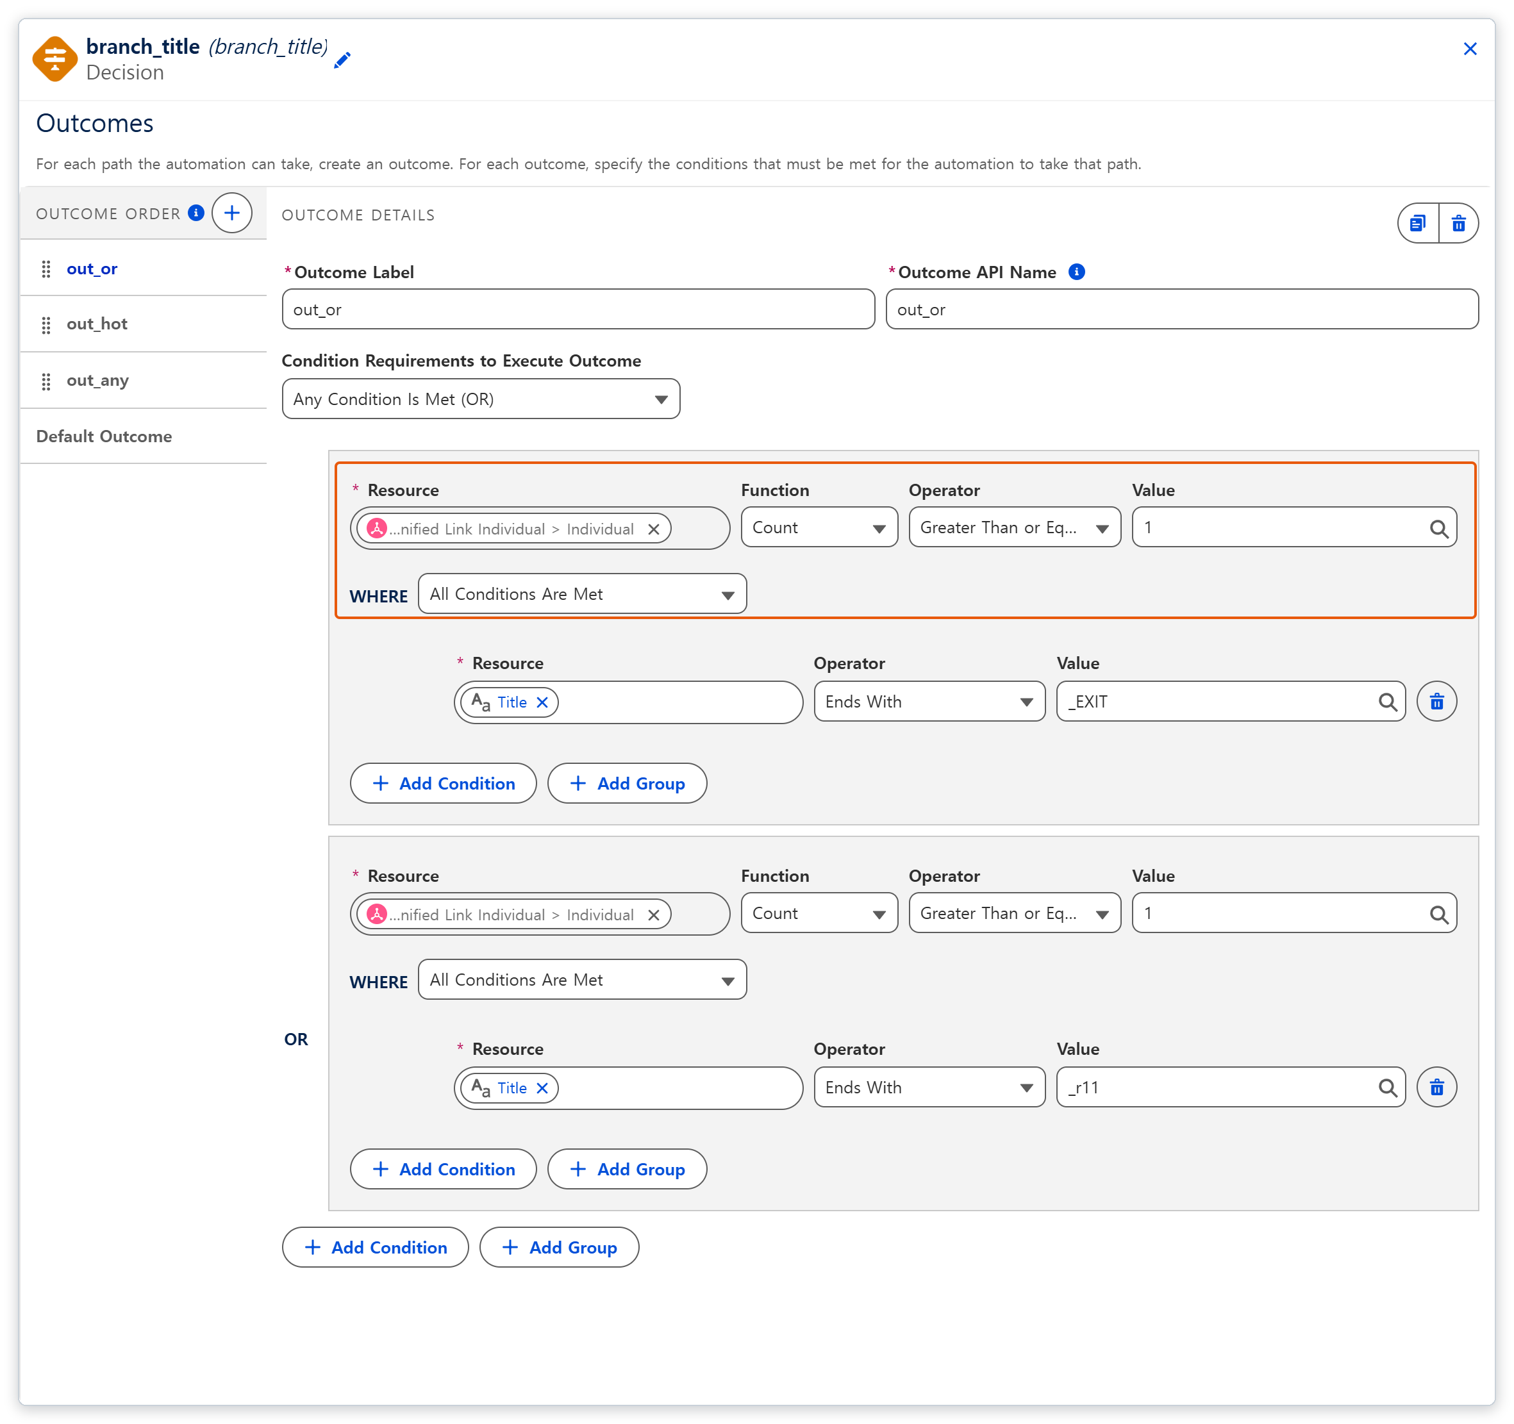Open Count function dropdown in second group

coord(819,913)
